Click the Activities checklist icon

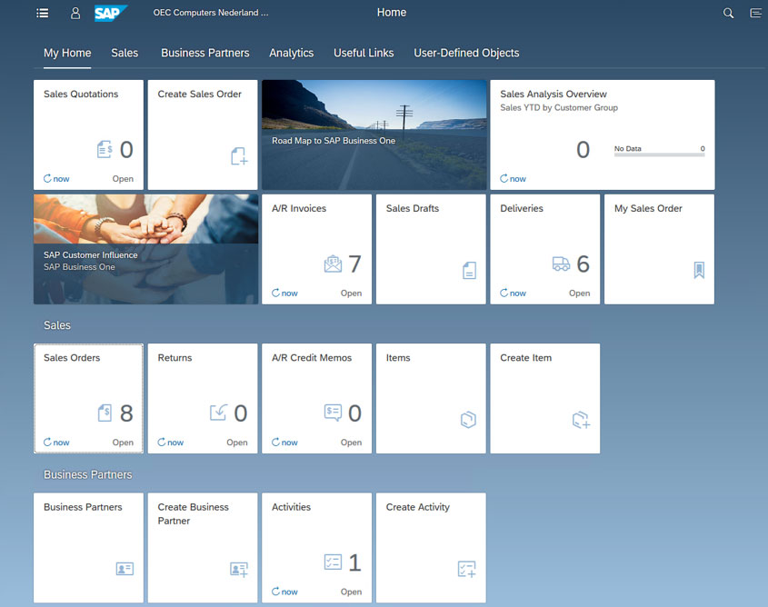[x=333, y=562]
